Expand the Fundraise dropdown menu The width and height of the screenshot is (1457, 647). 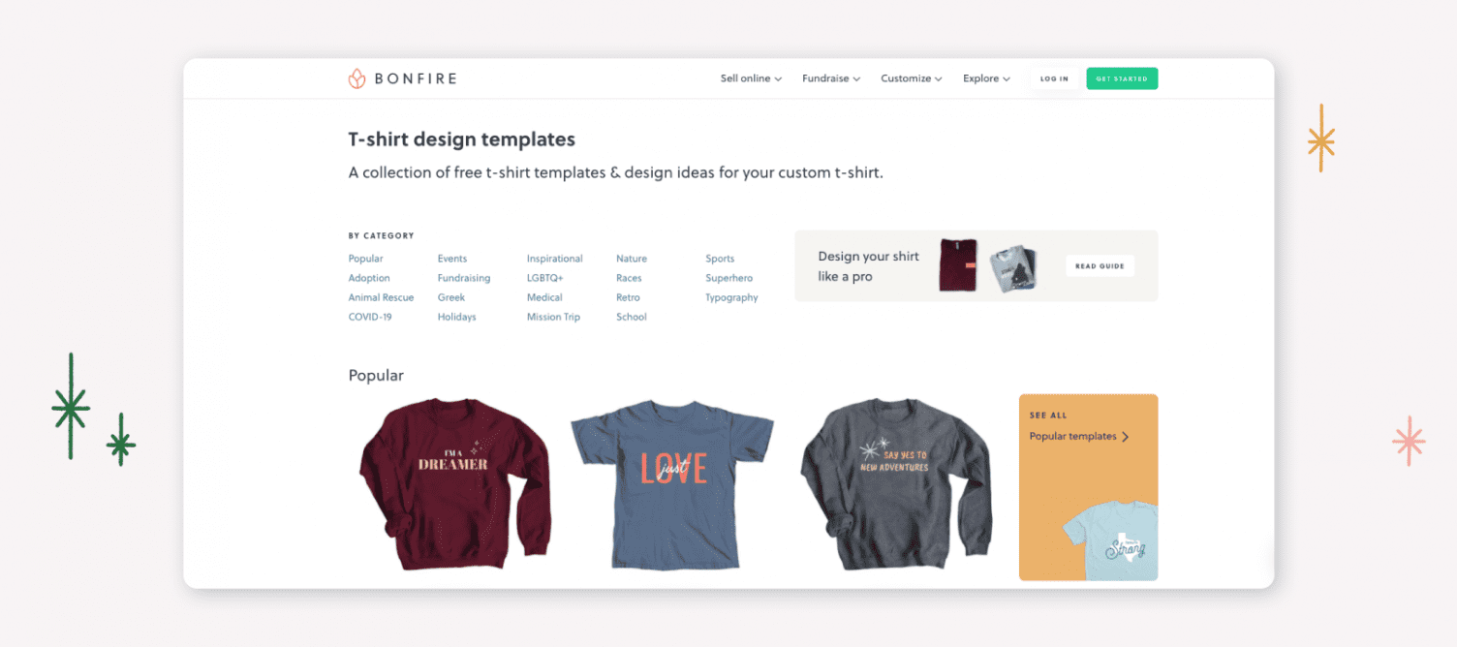click(831, 78)
